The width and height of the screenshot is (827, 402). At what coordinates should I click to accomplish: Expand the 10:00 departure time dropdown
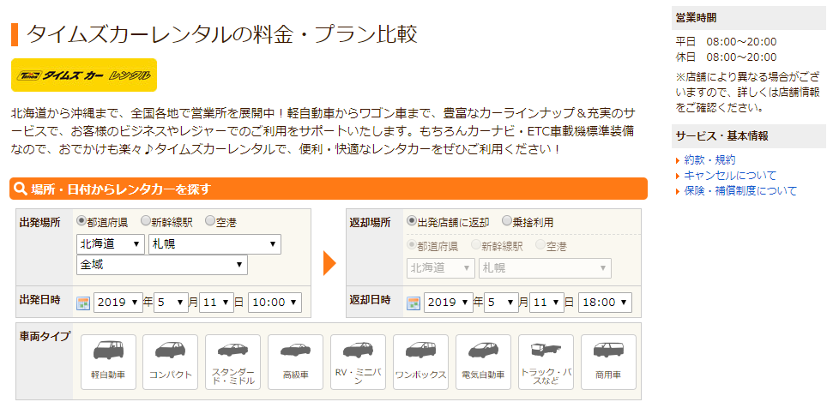pos(275,303)
